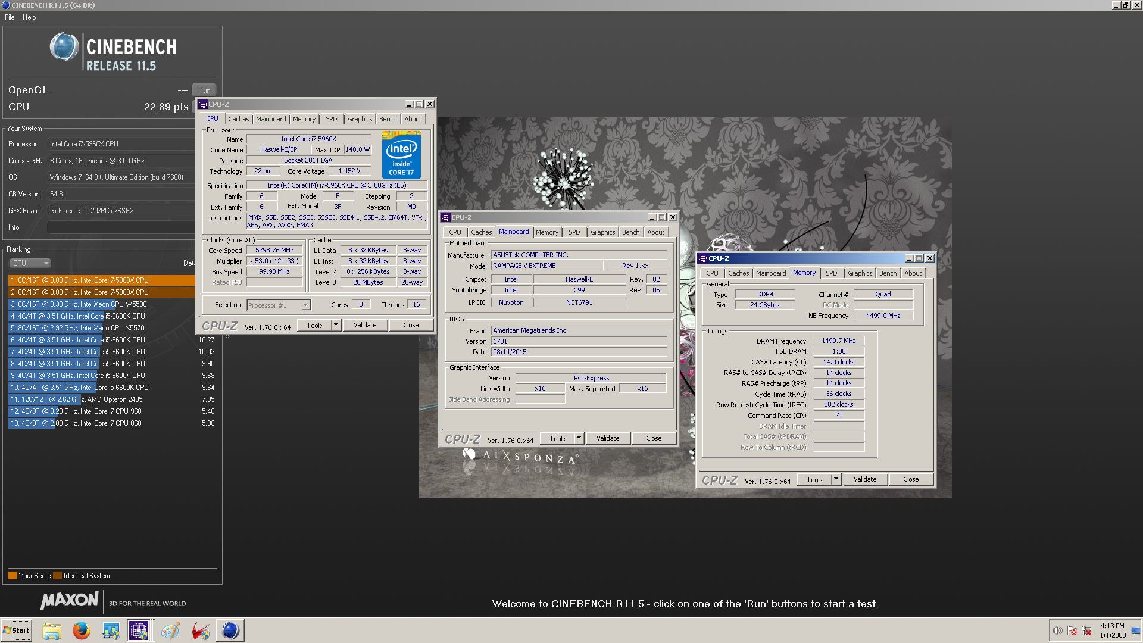Run the OpenGL benchmark
Screen dimensions: 1143x643
(204, 90)
